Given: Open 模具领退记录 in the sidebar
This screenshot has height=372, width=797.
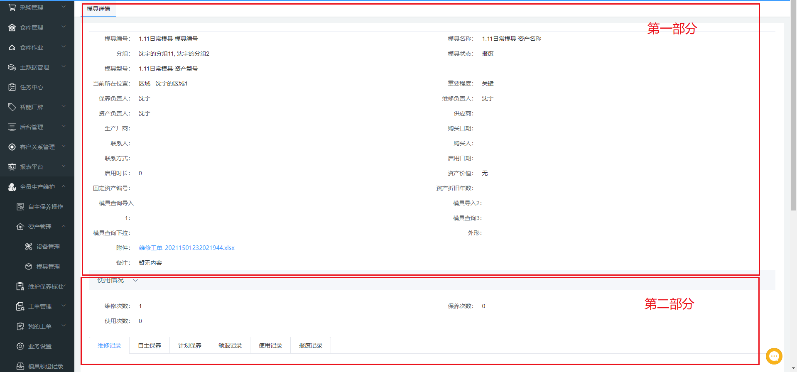Looking at the screenshot, I should click(x=45, y=366).
